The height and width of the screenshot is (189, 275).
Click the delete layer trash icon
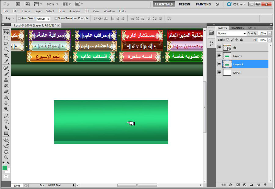click(265, 185)
